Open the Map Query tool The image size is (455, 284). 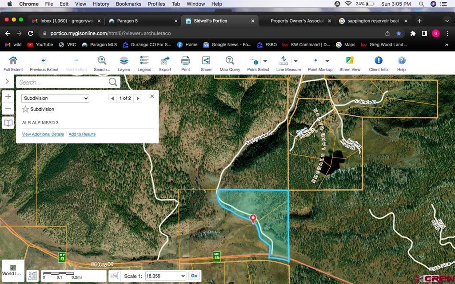230,61
